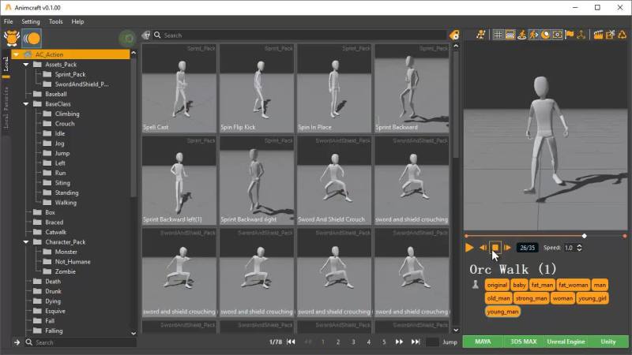Click the flag marker icon
The image size is (632, 355).
click(x=569, y=35)
